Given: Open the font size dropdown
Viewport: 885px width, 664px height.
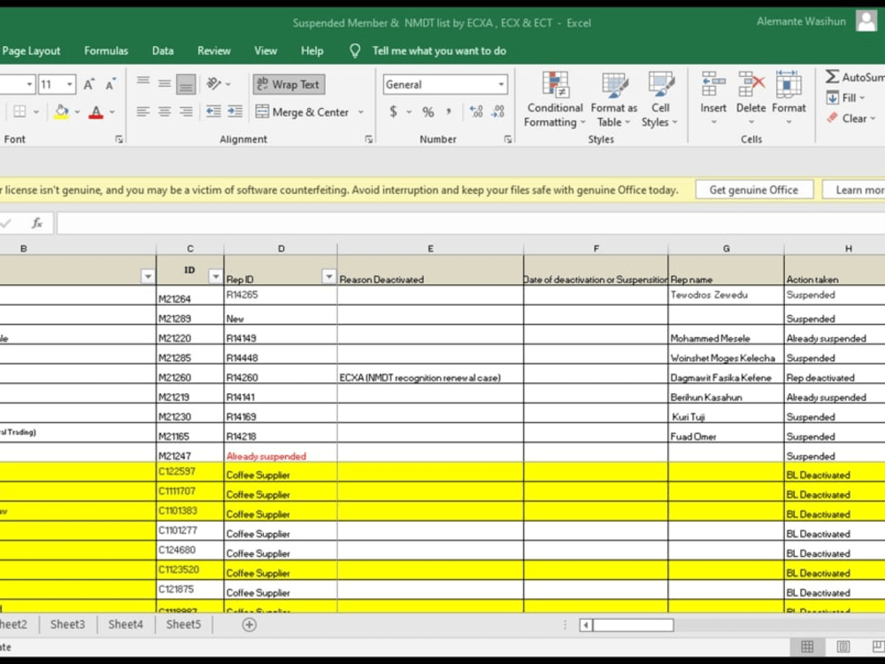Looking at the screenshot, I should click(x=69, y=85).
